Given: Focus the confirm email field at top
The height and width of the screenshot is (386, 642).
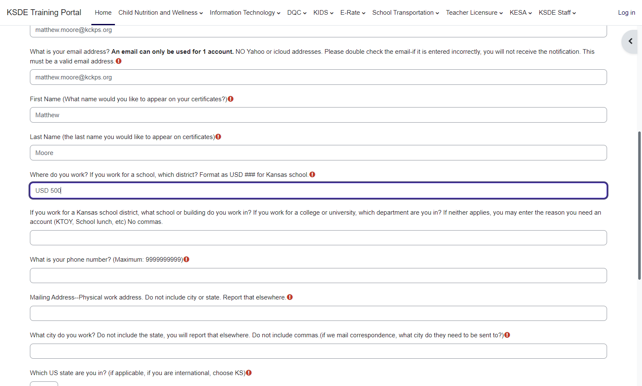Looking at the screenshot, I should (318, 31).
